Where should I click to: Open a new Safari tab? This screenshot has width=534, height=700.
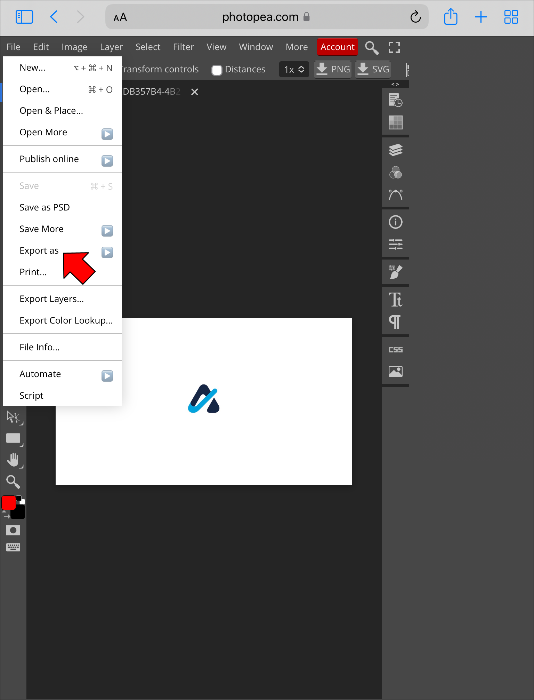(481, 17)
